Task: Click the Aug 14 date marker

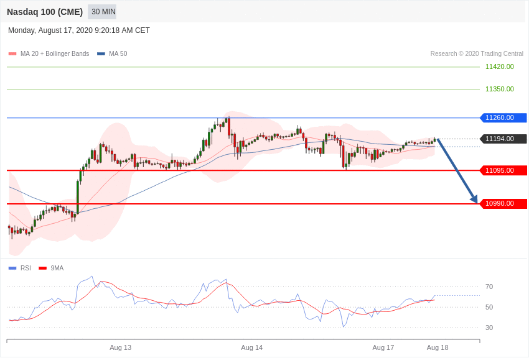Action: point(251,347)
